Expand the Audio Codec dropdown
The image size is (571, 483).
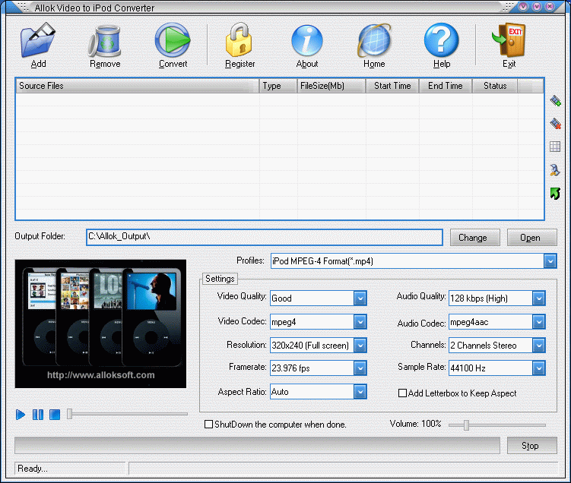[539, 323]
